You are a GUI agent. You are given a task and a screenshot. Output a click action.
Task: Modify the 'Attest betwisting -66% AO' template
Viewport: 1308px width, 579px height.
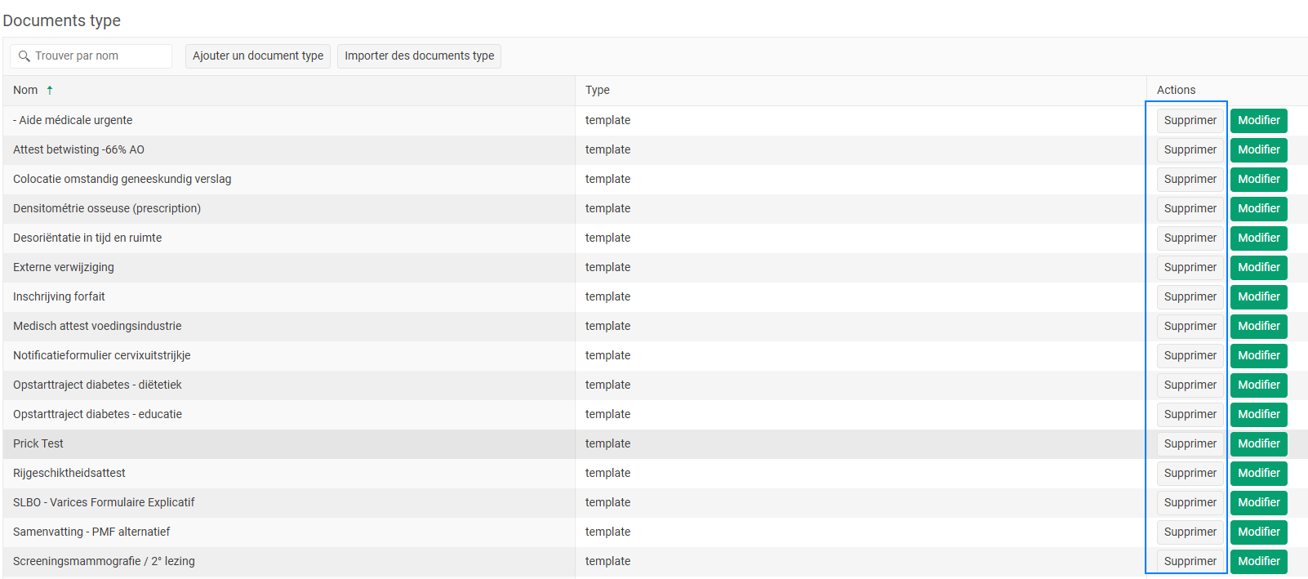[x=1258, y=150]
